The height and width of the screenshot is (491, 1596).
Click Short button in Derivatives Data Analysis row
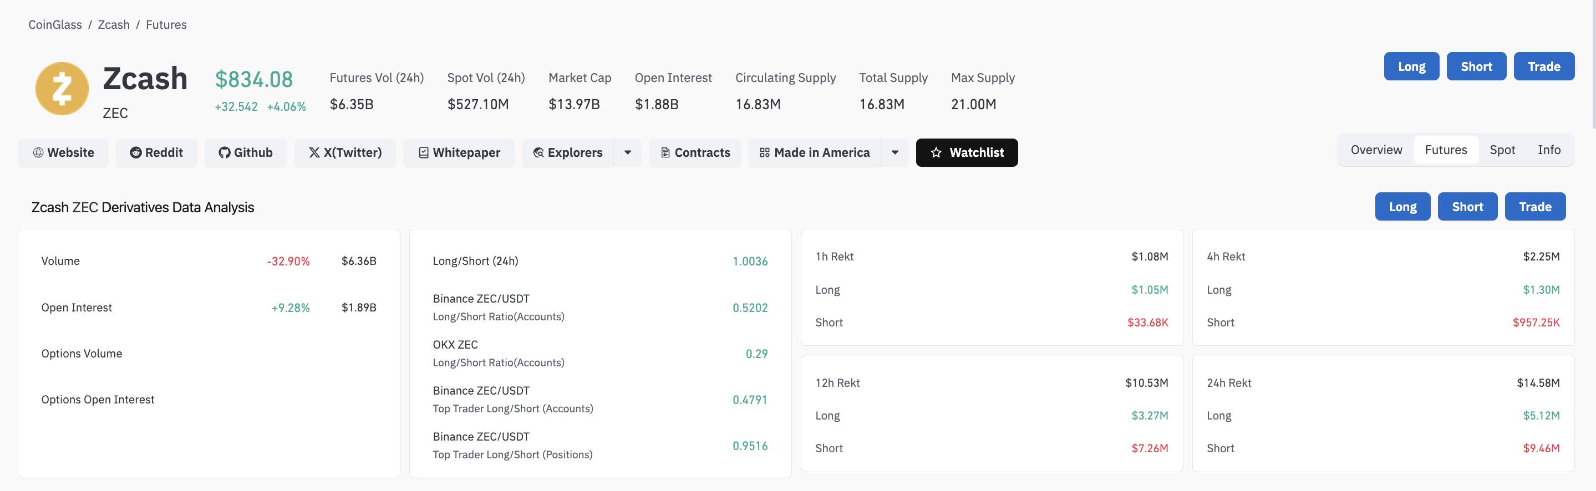[1468, 206]
